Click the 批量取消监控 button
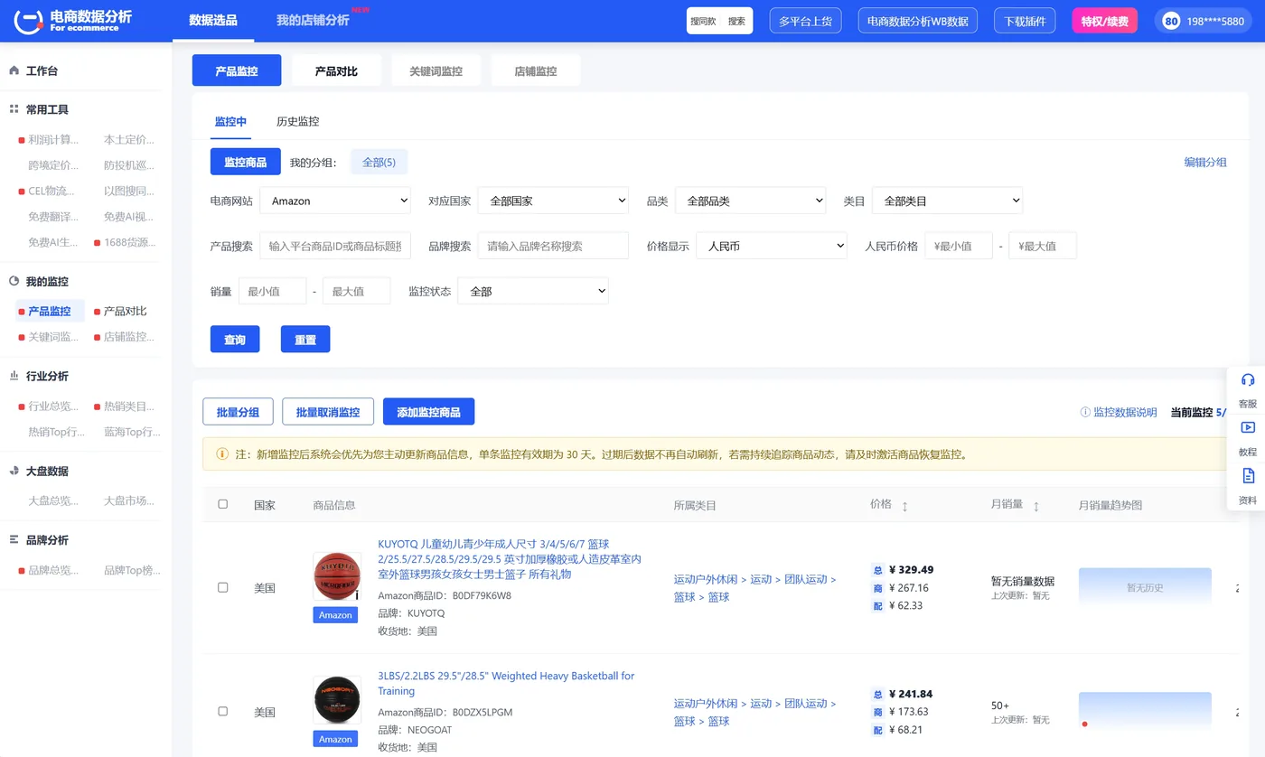The image size is (1265, 757). tap(328, 411)
